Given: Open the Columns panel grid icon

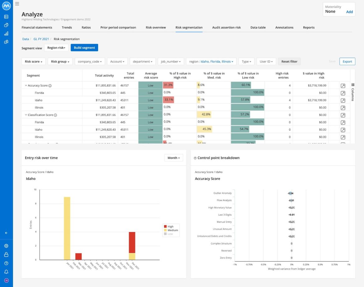Looking at the screenshot, I should (352, 85).
